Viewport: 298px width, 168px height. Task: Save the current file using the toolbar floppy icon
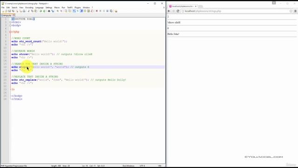click(x=9, y=11)
